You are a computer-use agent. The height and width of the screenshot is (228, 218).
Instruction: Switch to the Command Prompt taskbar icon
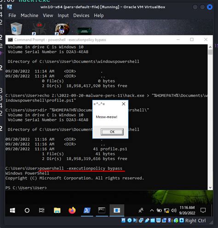pos(102,211)
